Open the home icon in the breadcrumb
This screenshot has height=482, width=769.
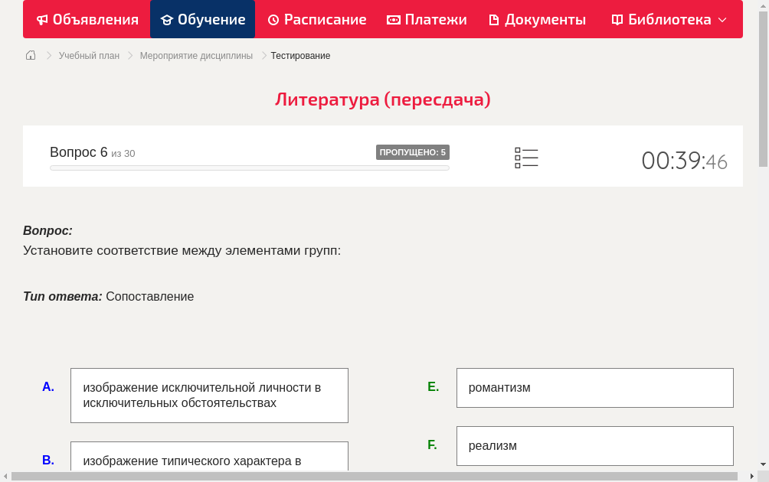[x=30, y=55]
